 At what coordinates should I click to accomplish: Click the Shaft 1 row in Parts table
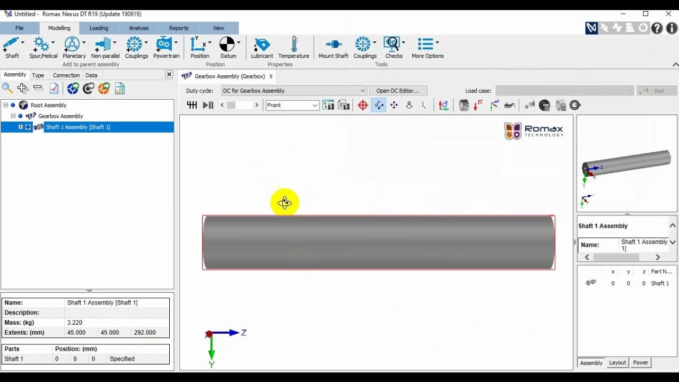tap(85, 359)
